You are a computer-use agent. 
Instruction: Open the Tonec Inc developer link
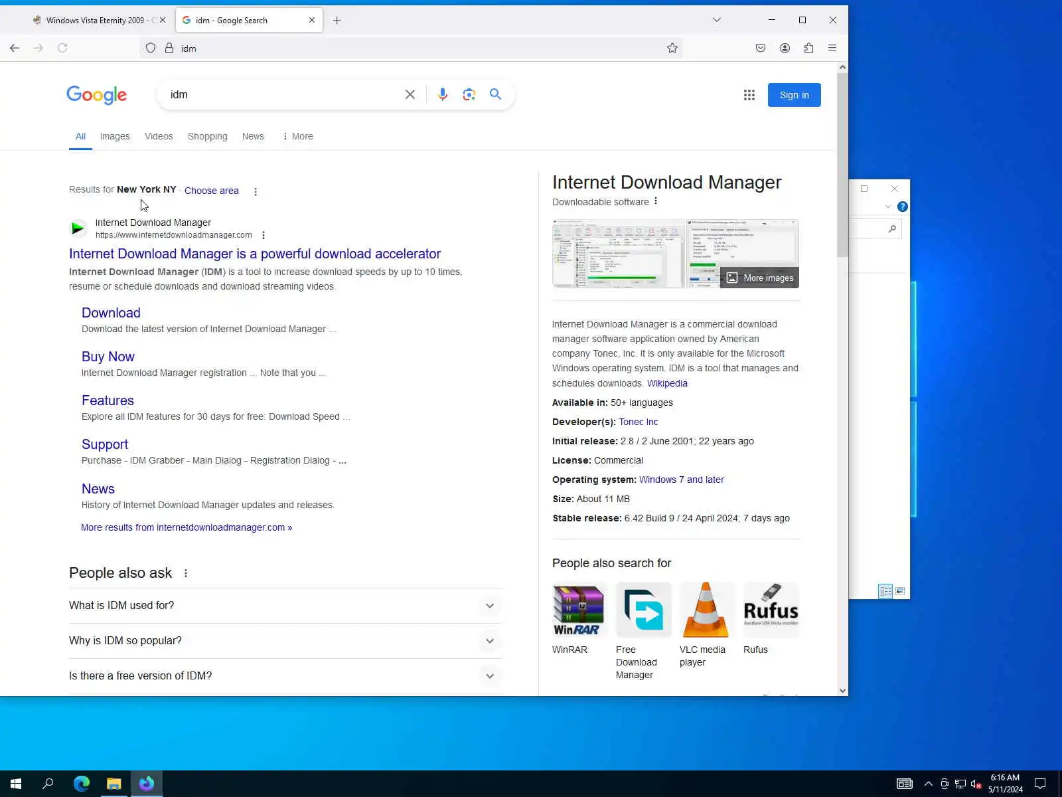click(639, 422)
